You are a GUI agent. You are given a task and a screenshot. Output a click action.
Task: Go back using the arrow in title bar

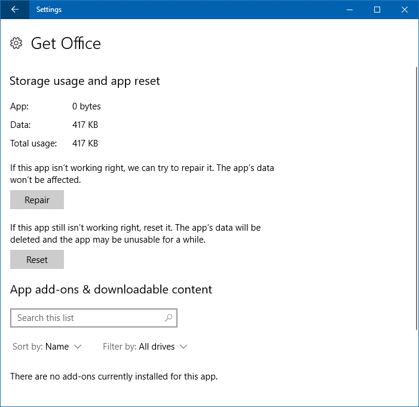[x=15, y=10]
